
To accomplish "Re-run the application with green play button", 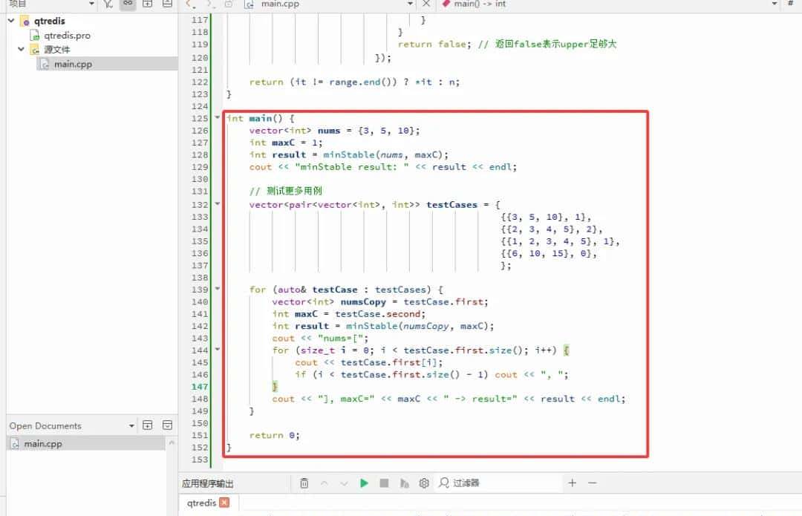I will (364, 483).
